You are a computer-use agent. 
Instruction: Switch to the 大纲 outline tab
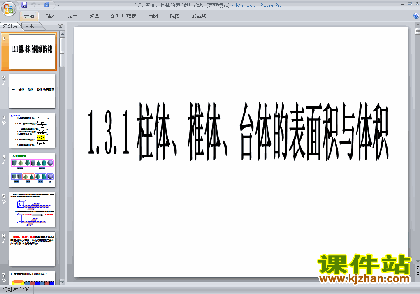pos(30,26)
